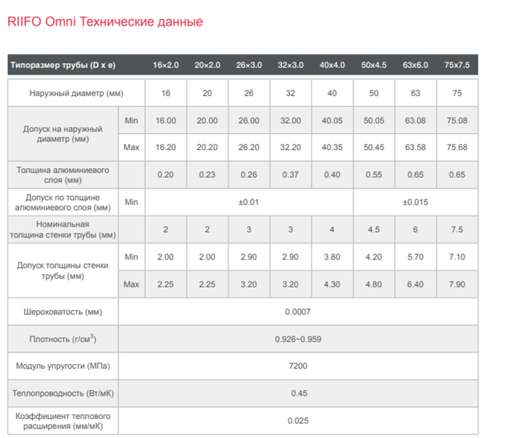Select row label 'Допуск на наружный диаметр (мм)'

coord(63,134)
